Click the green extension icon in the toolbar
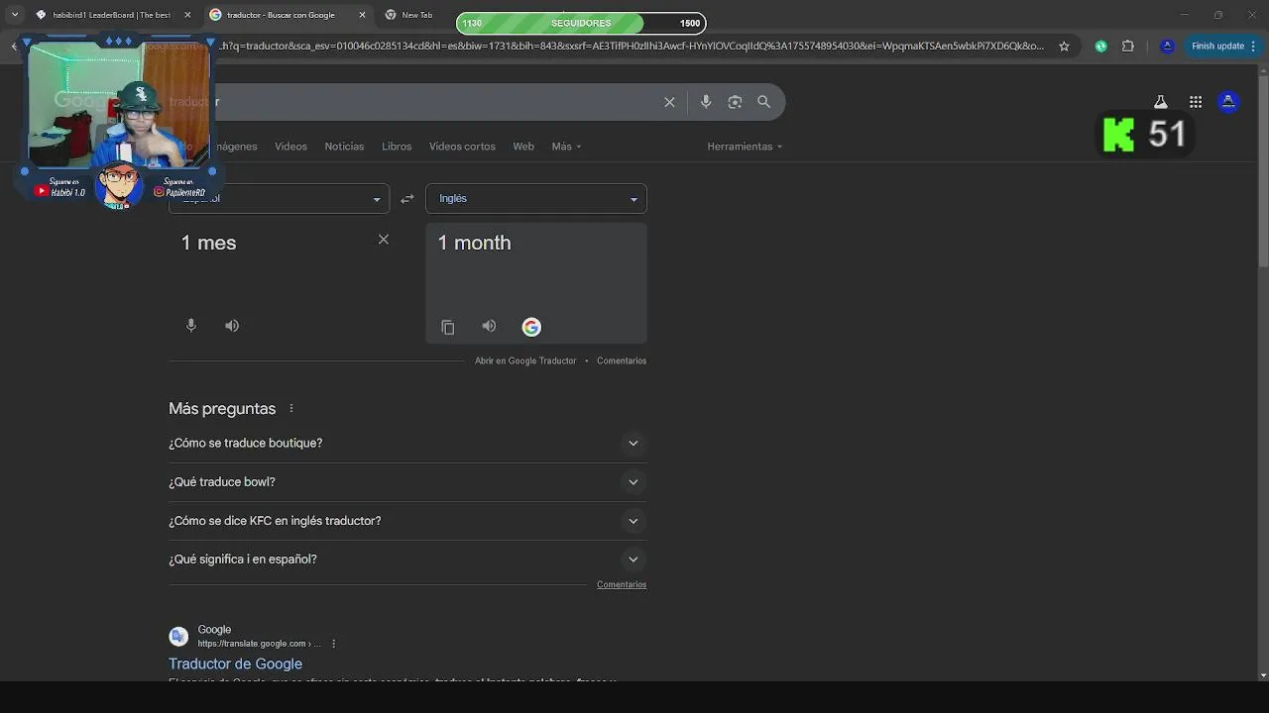The image size is (1269, 713). (x=1100, y=46)
